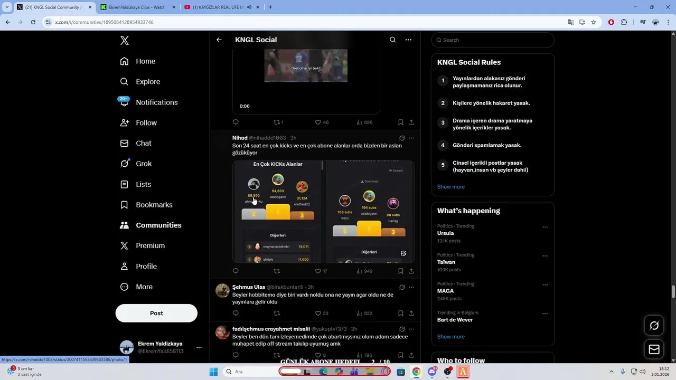Viewport: 676px width, 380px height.
Task: Repost Nihad's post
Action: pyautogui.click(x=277, y=271)
